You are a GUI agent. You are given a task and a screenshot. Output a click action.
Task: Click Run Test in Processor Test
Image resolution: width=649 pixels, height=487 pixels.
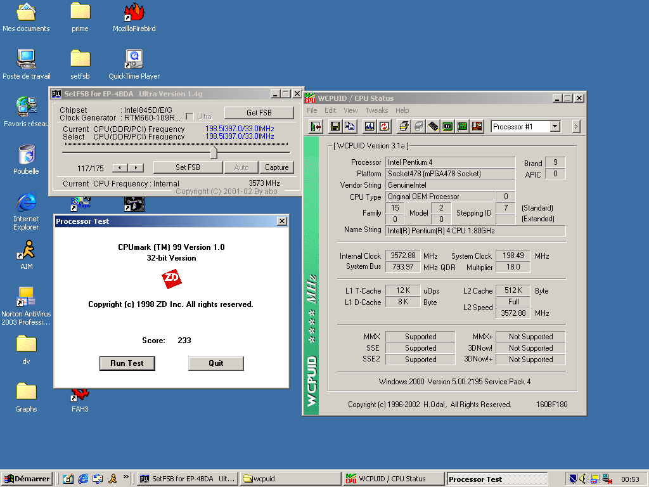[127, 363]
